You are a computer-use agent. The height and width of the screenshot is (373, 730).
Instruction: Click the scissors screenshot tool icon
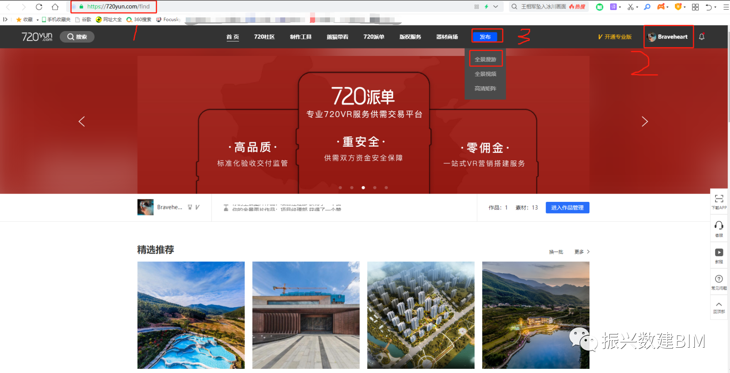(630, 7)
